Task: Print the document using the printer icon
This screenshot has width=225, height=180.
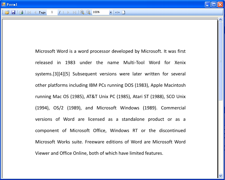Action: point(21,12)
